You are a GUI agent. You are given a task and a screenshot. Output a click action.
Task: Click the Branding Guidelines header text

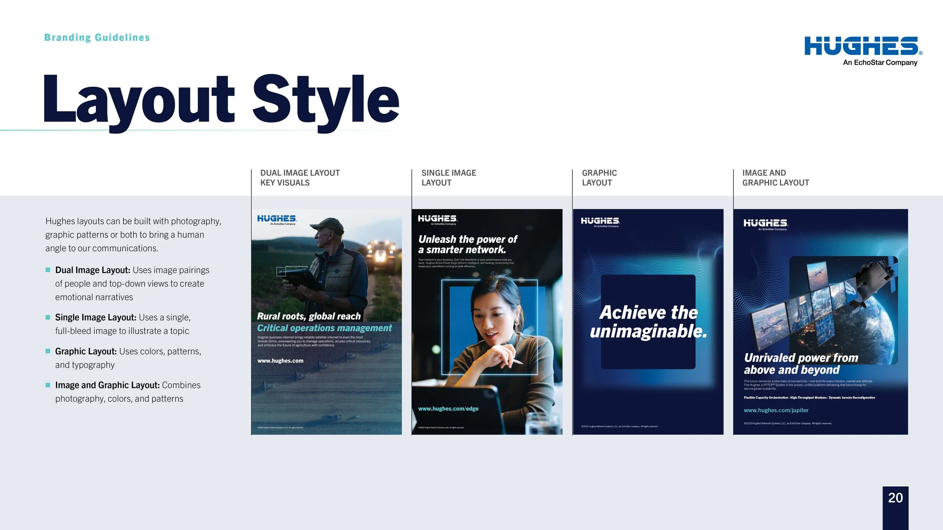pos(97,38)
